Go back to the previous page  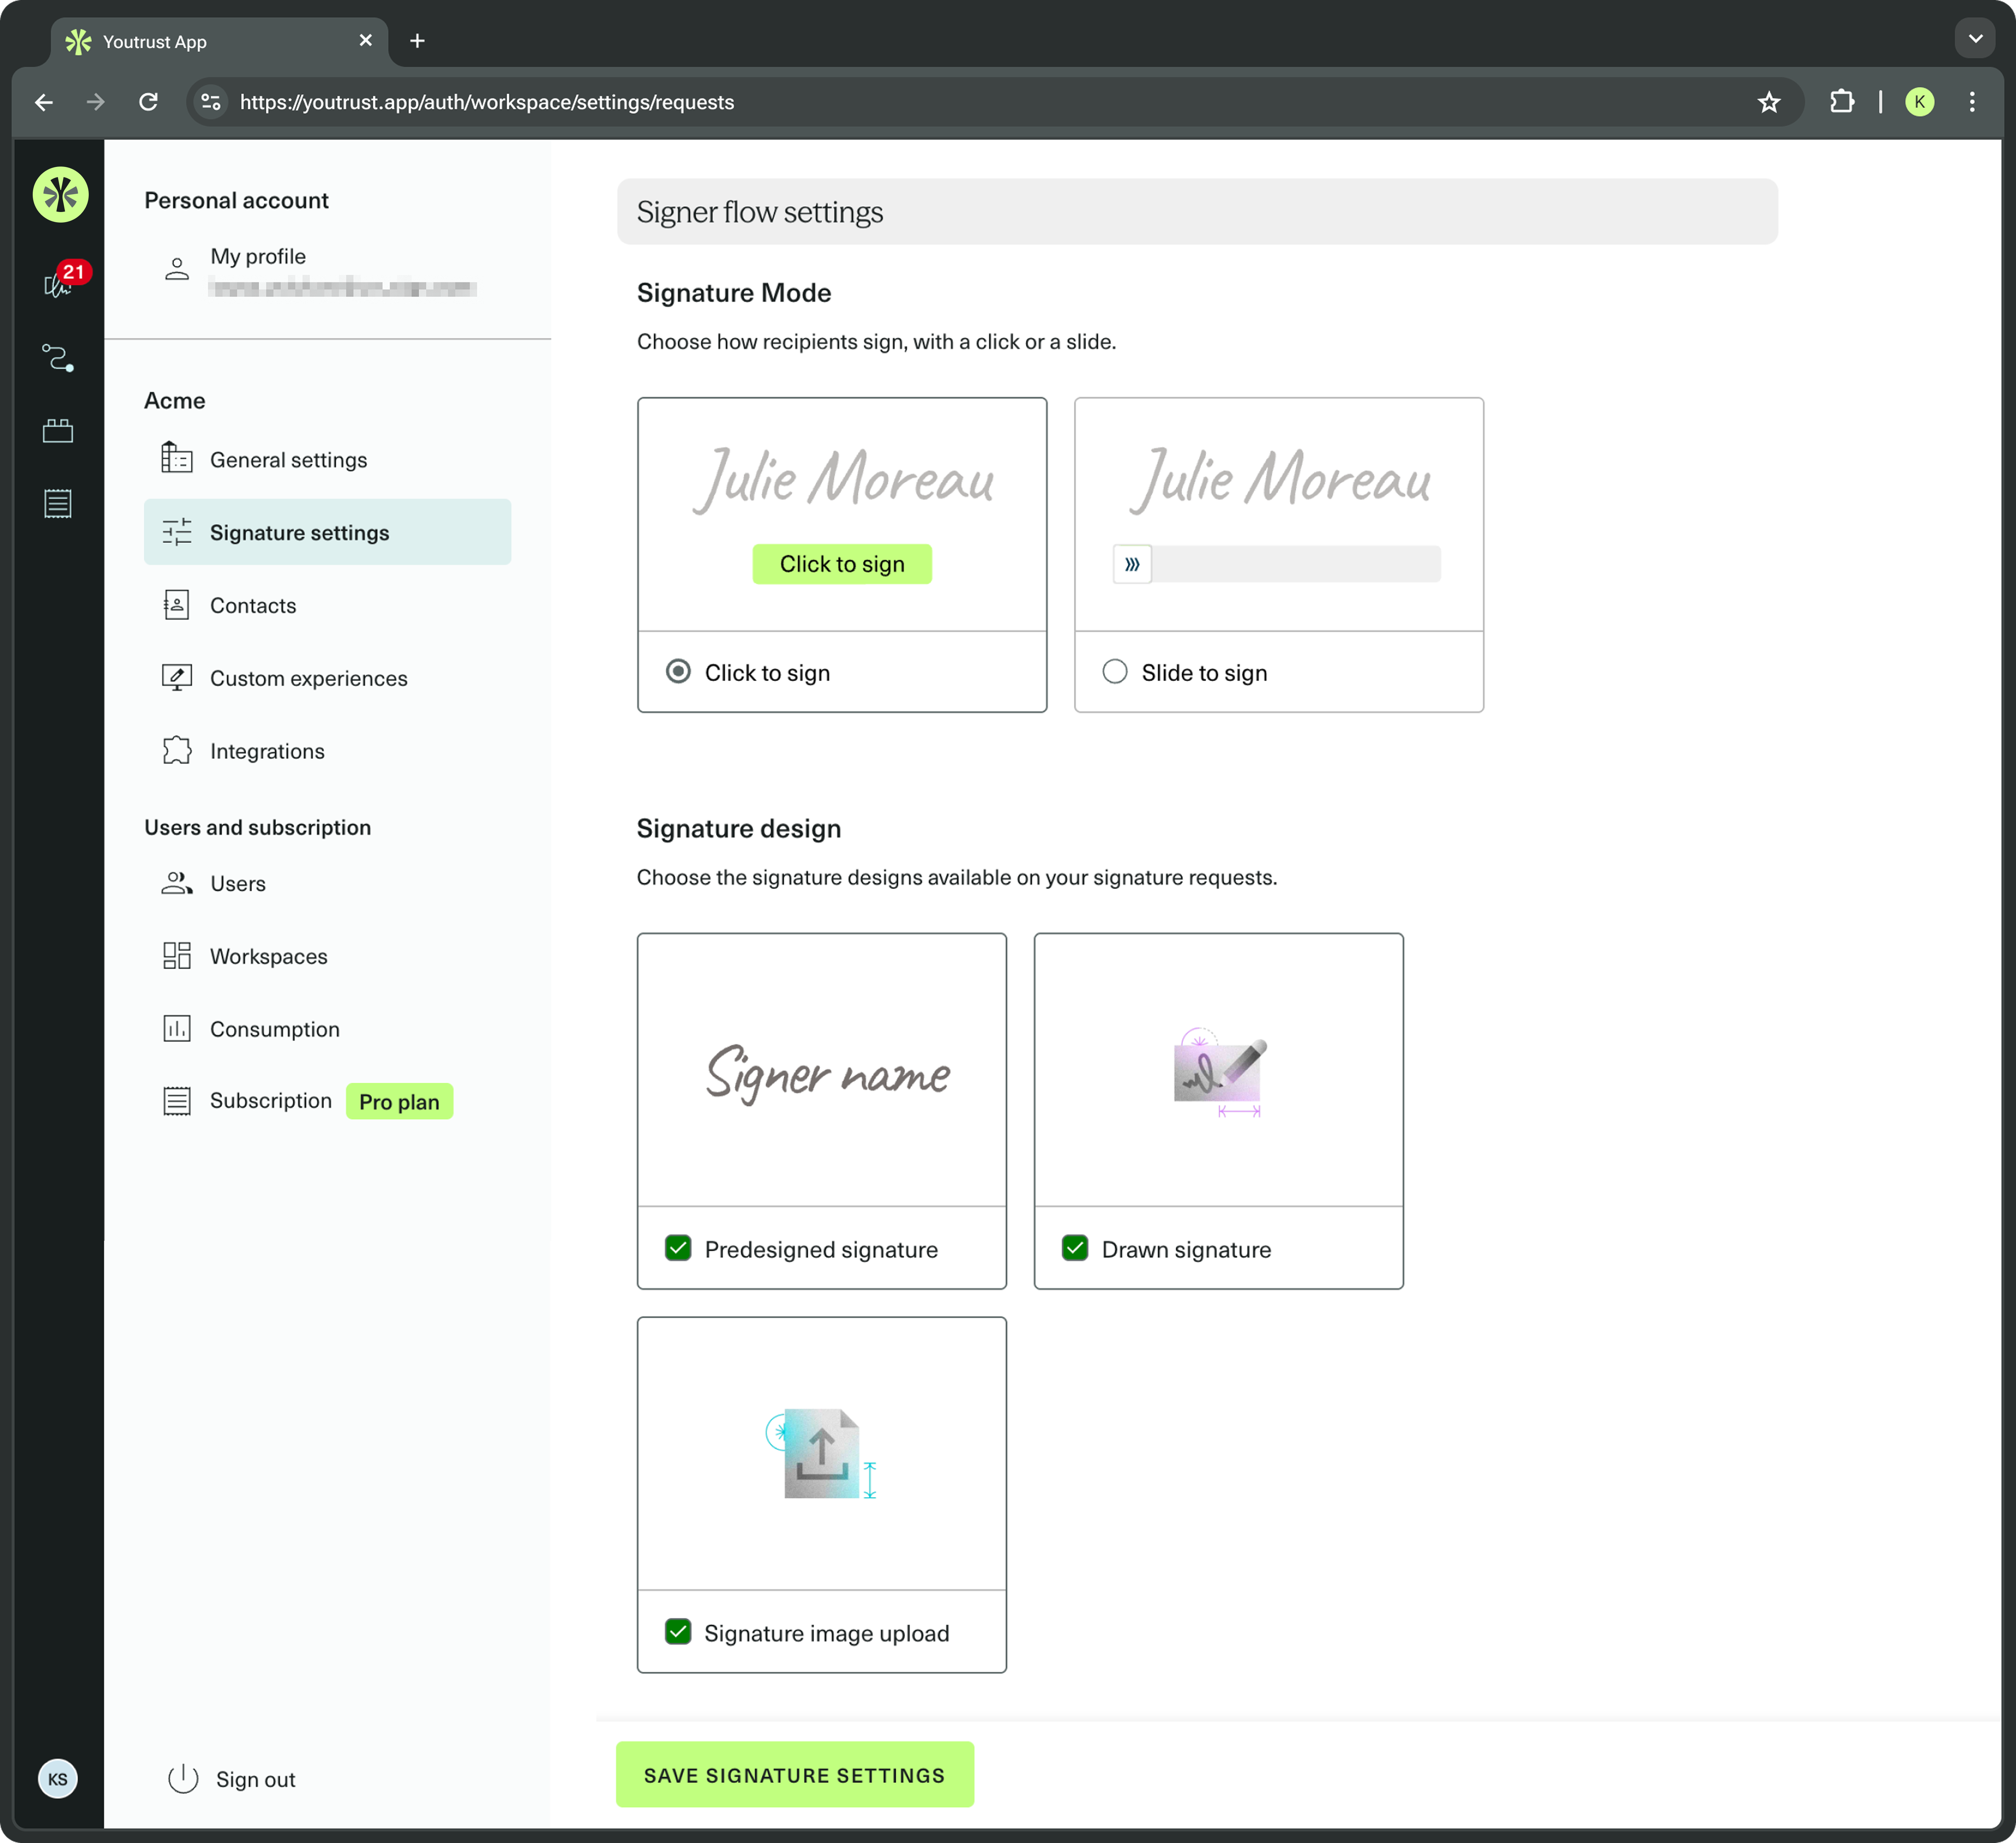pos(44,102)
